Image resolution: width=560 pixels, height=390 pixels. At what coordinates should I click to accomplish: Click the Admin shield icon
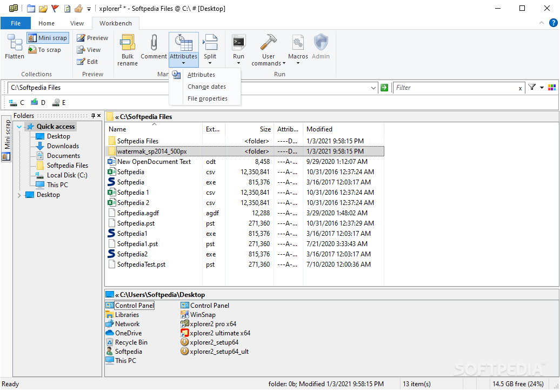pyautogui.click(x=321, y=43)
